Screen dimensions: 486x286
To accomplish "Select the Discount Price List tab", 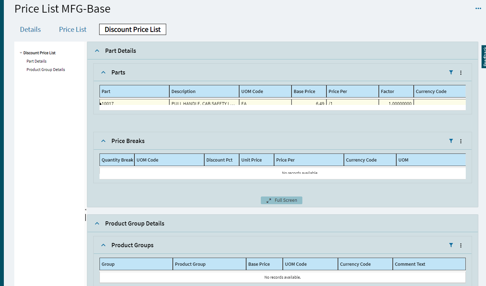I will tap(133, 29).
